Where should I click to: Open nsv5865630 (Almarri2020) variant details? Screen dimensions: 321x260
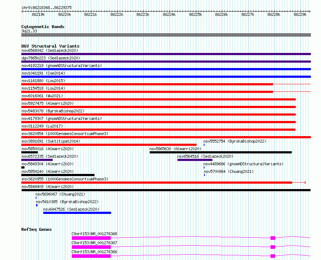(x=175, y=149)
